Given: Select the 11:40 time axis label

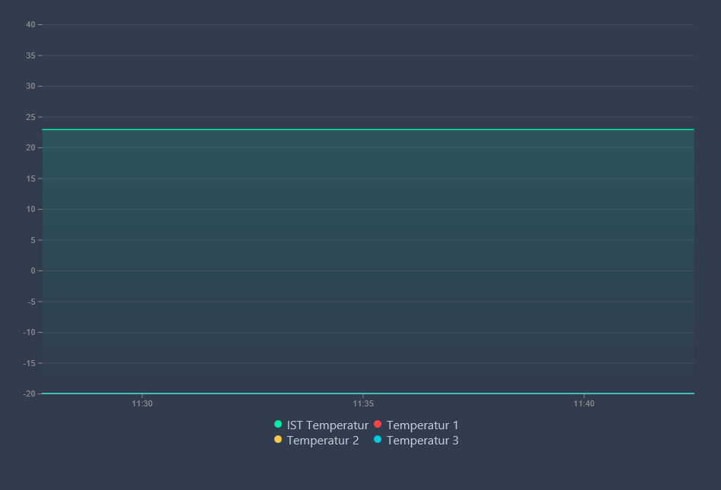Looking at the screenshot, I should tap(583, 403).
